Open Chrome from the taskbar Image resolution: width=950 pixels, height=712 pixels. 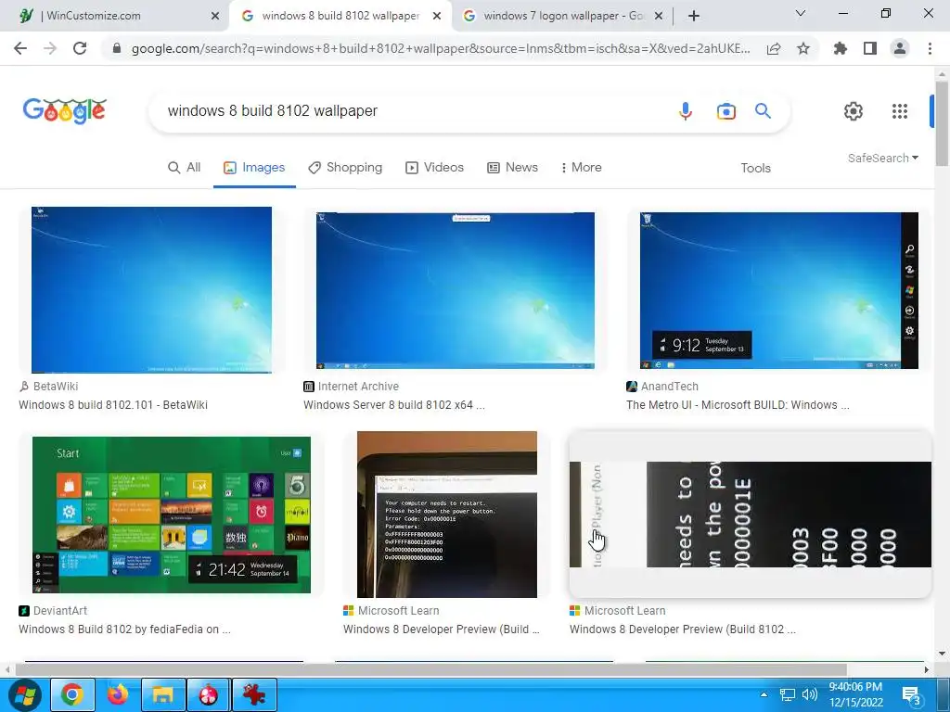pos(72,694)
